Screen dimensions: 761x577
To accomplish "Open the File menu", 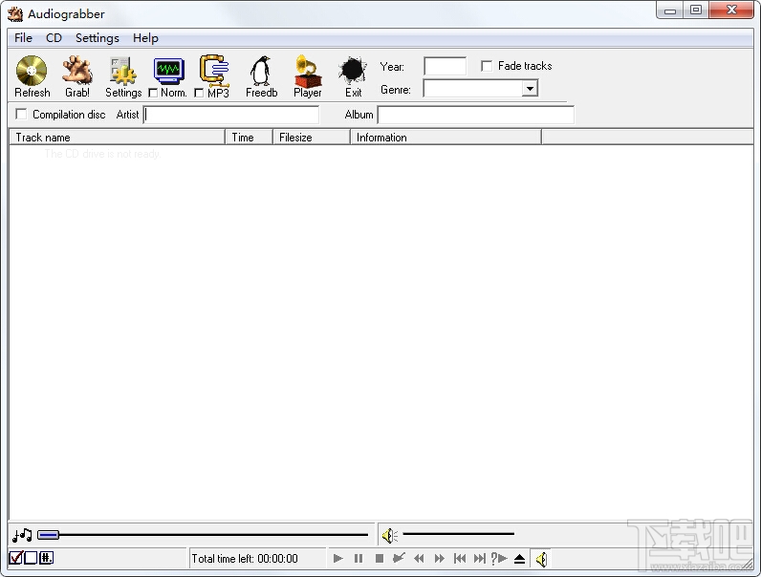I will coord(23,38).
